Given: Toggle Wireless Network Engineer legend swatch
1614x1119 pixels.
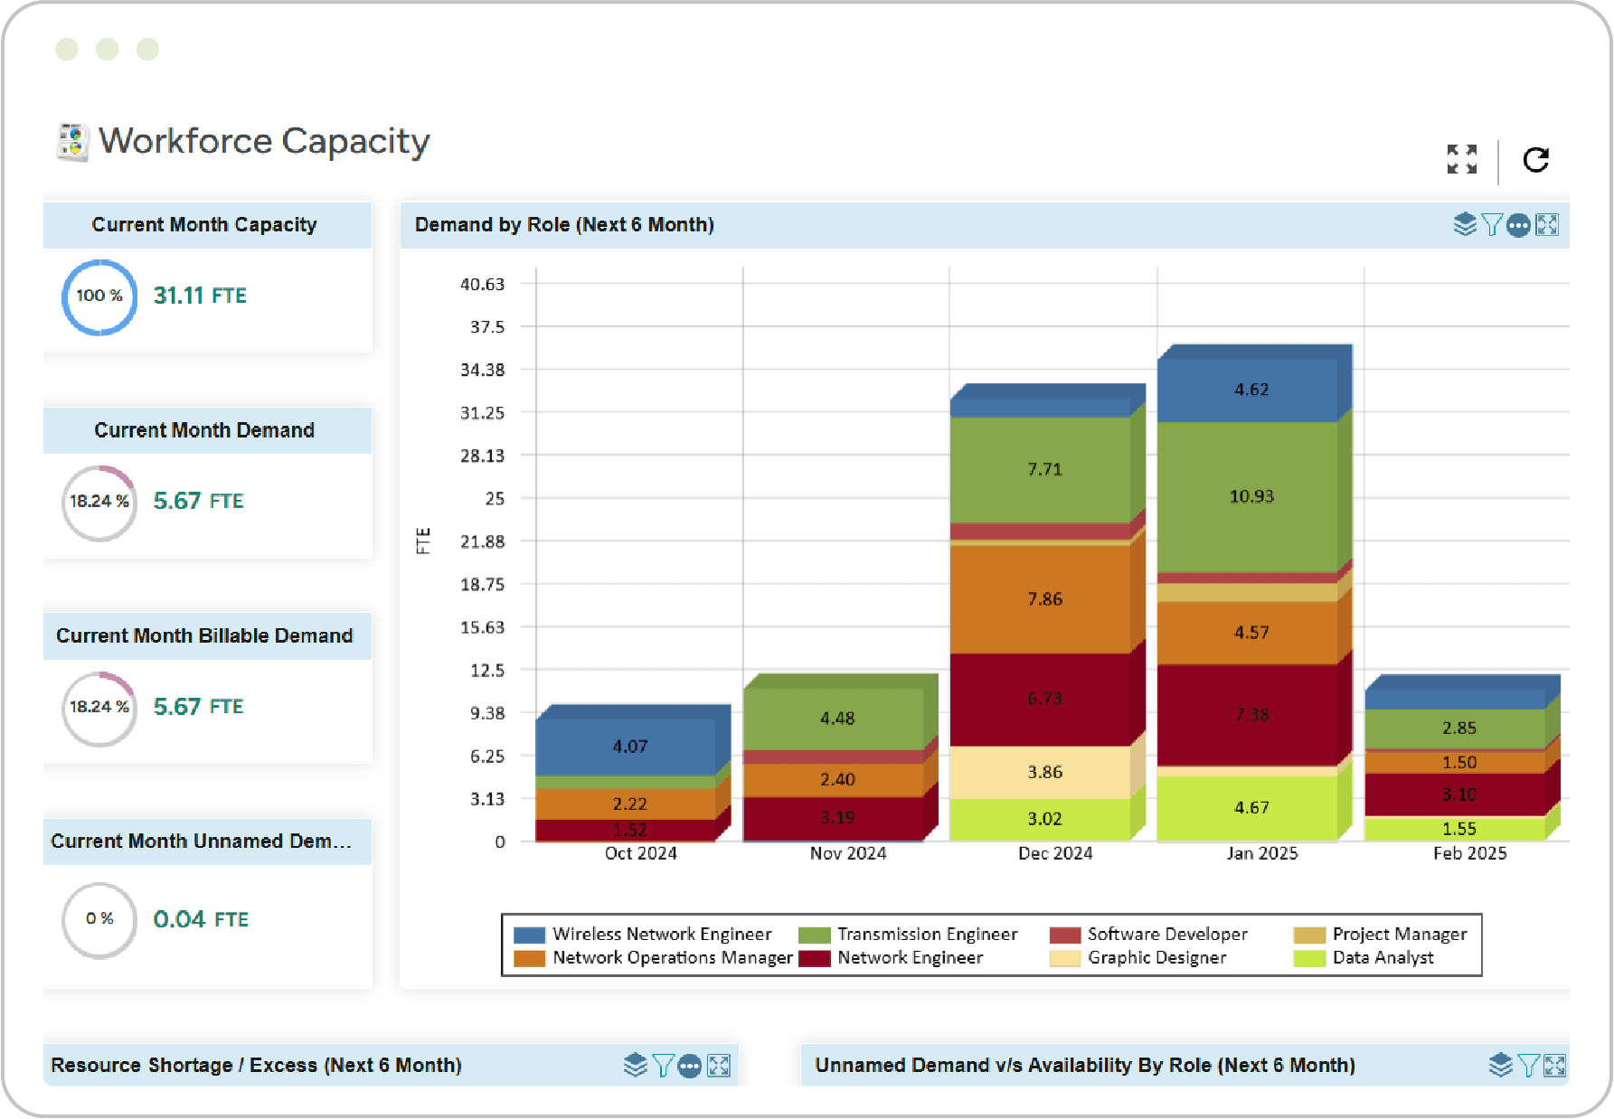Looking at the screenshot, I should [x=529, y=935].
